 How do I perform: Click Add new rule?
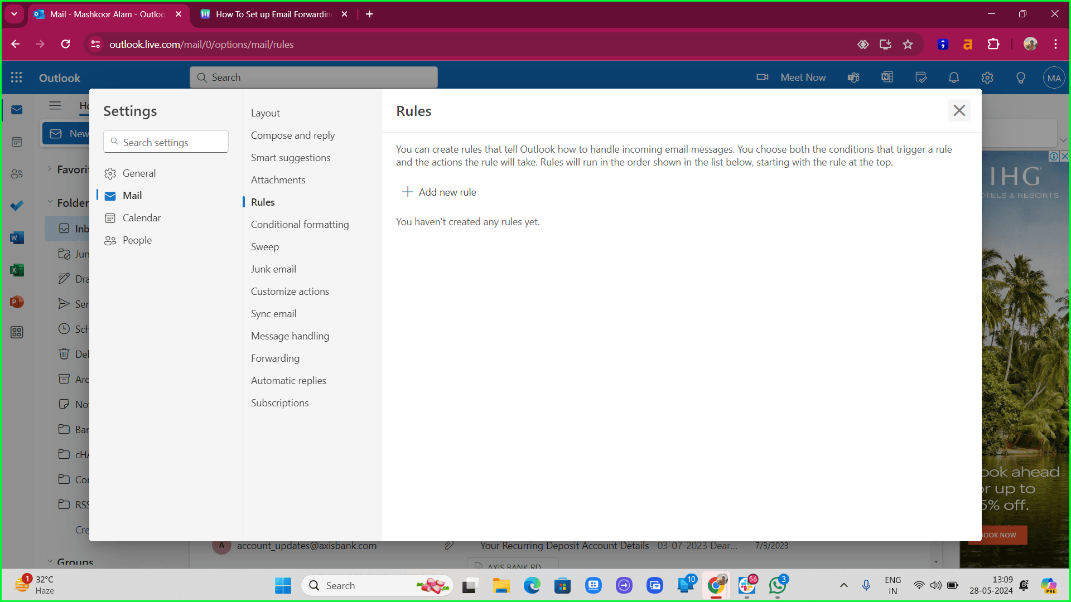tap(440, 192)
